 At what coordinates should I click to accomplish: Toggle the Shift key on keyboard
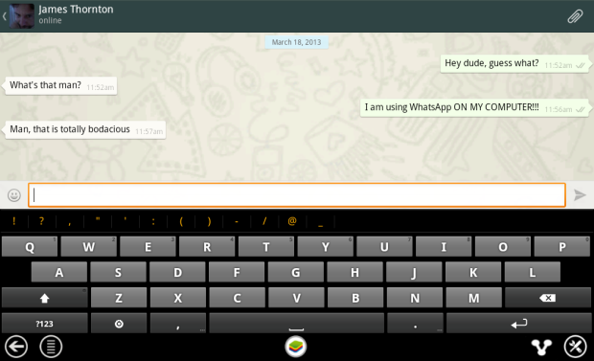point(45,298)
